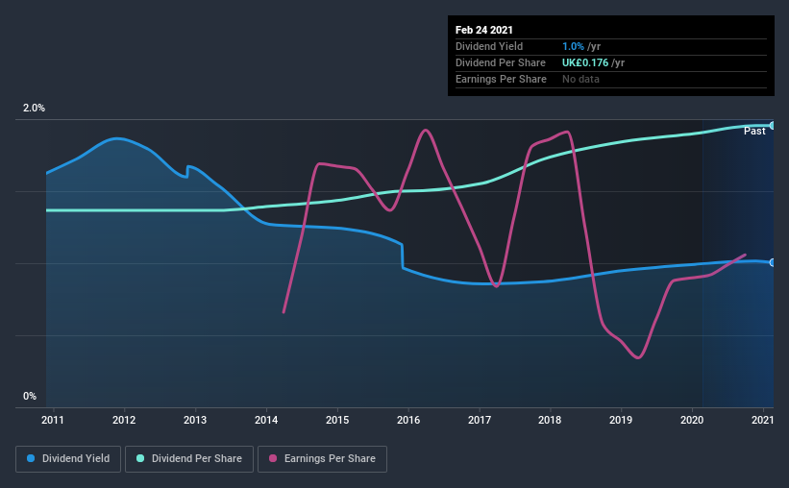Image resolution: width=789 pixels, height=488 pixels.
Task: Click the 0% y-axis label
Action: click(30, 397)
